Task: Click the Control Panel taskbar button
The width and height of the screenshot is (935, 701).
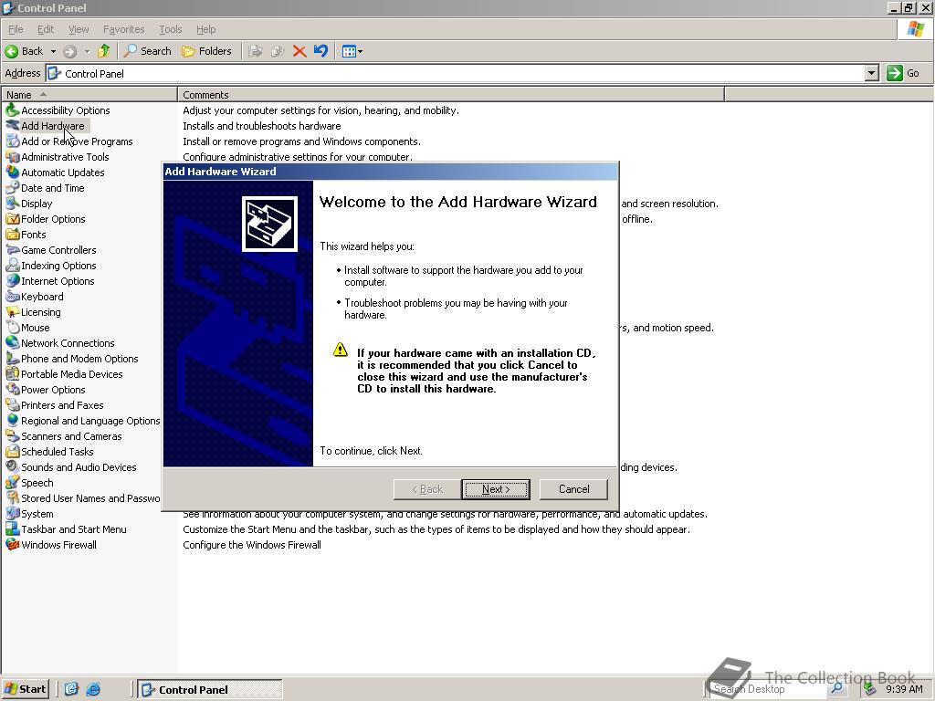Action: pyautogui.click(x=210, y=690)
